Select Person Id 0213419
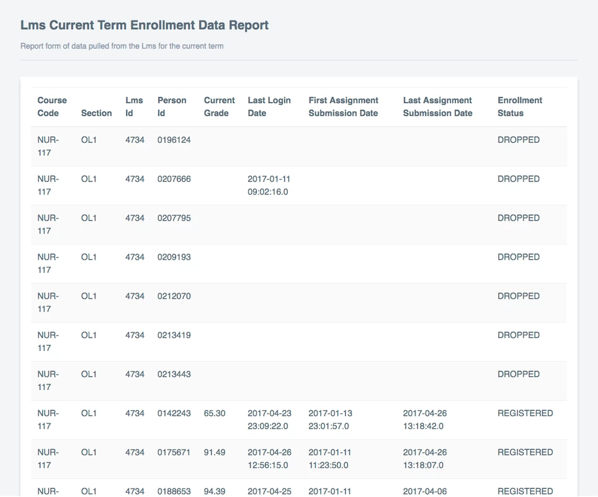Viewport: 598px width, 497px height. (174, 335)
